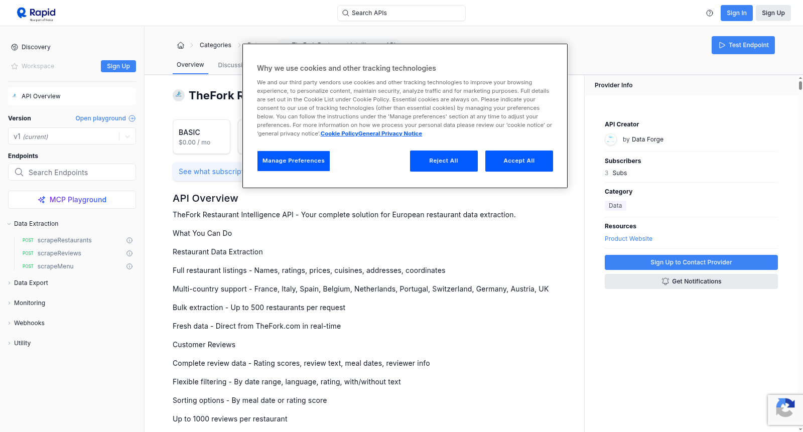
Task: Click the Data Forge creator avatar
Action: coord(611,139)
